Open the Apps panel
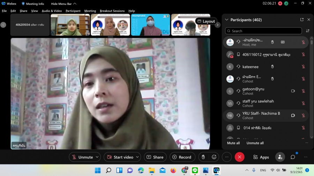This screenshot has height=176, width=314. point(261,157)
